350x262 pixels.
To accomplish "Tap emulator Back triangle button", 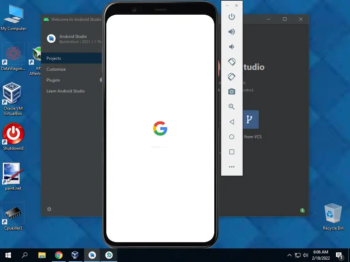I will point(232,122).
